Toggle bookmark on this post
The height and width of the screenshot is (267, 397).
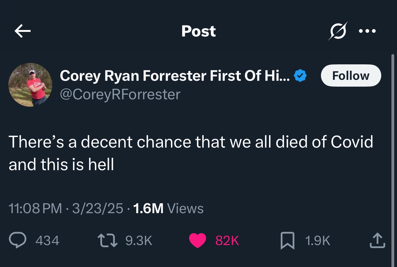[287, 240]
